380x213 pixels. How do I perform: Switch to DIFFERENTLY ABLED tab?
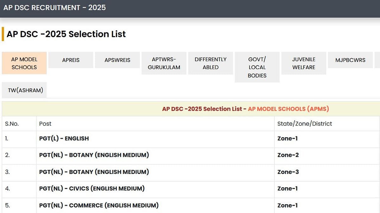[x=211, y=63]
